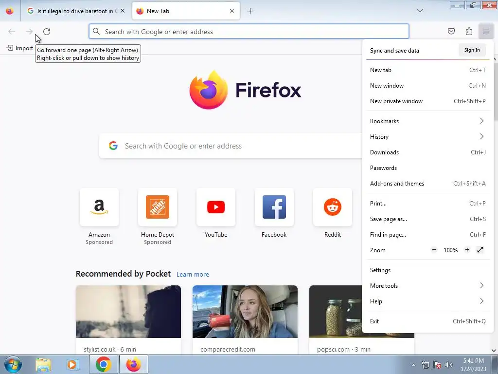Choose New window from menu

tap(428, 86)
